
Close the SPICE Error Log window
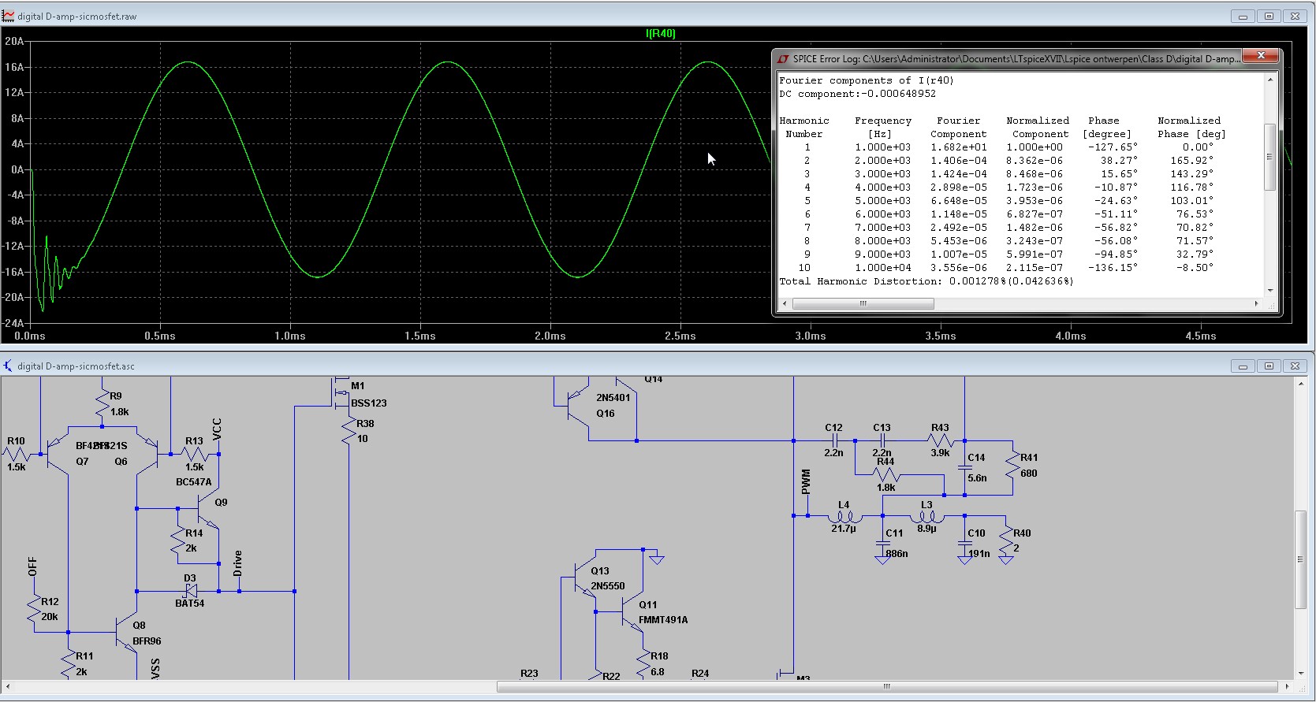[x=1261, y=55]
